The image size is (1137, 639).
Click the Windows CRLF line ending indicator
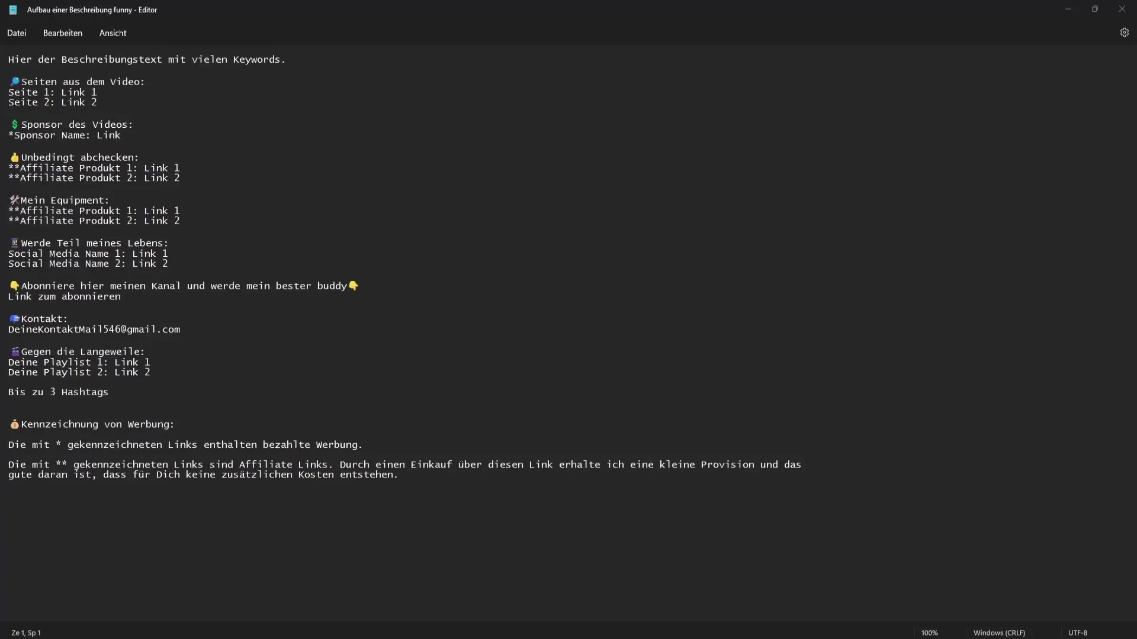pyautogui.click(x=1000, y=632)
